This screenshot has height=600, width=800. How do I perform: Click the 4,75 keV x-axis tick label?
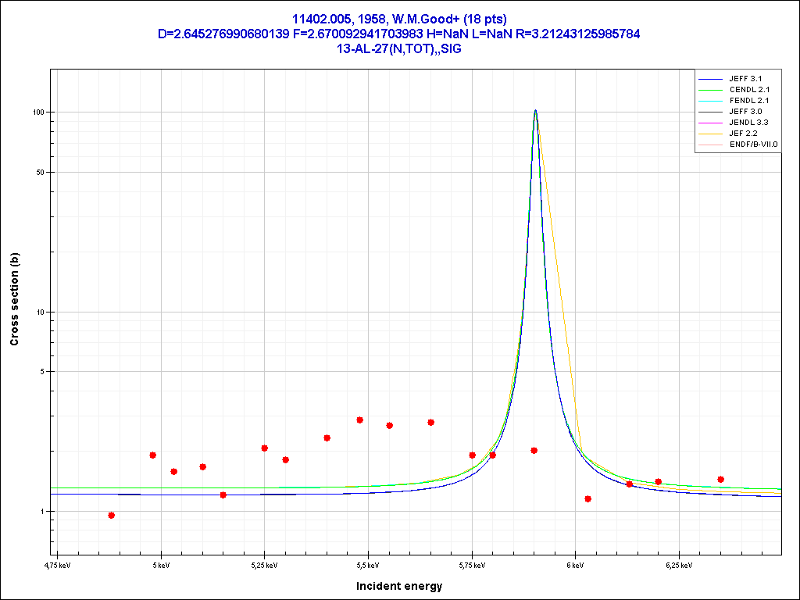pos(56,565)
